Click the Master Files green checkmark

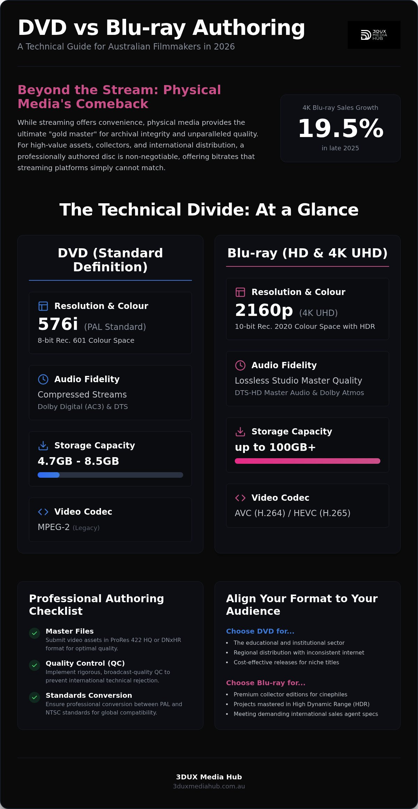point(34,633)
